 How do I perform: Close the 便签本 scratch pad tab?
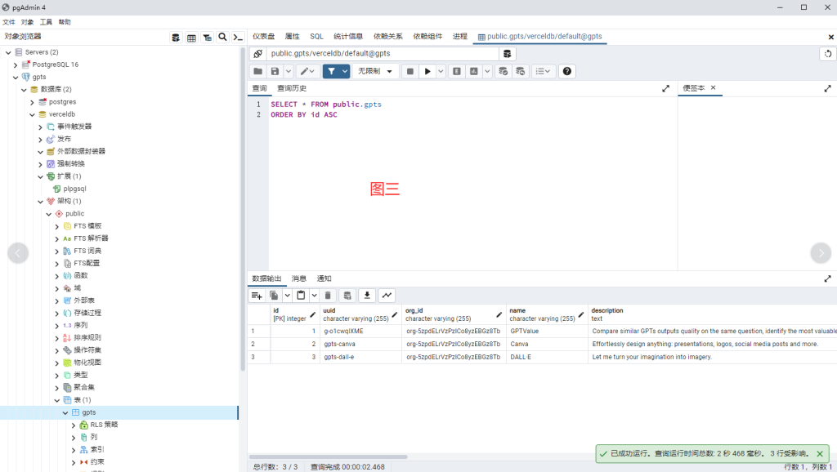click(713, 87)
